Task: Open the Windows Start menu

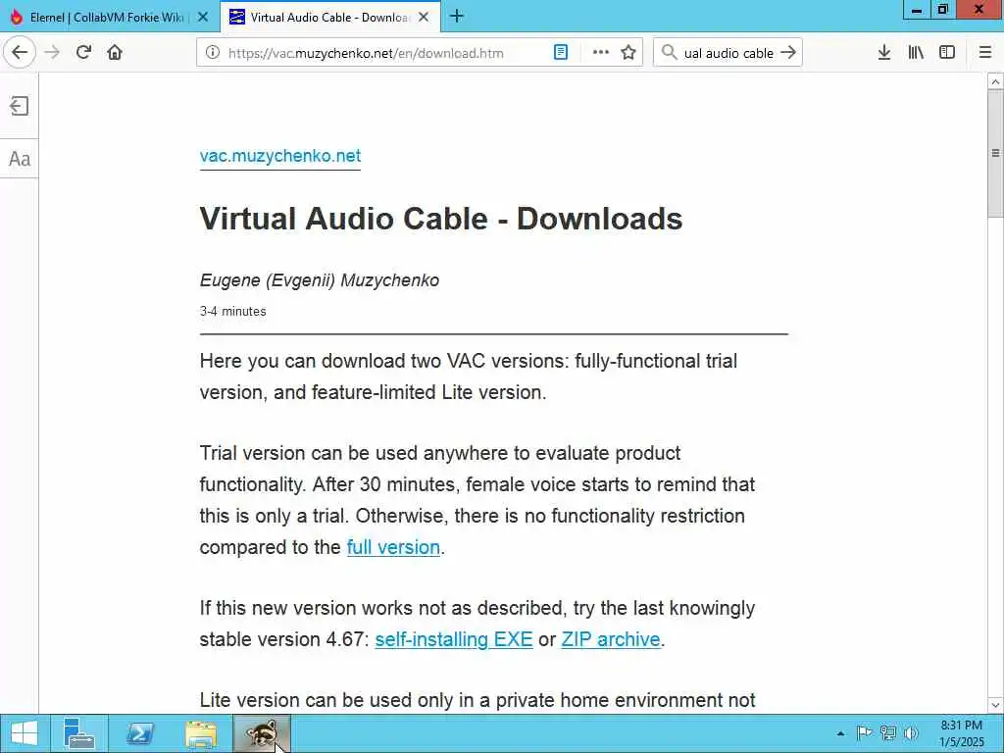Action: coord(25,733)
